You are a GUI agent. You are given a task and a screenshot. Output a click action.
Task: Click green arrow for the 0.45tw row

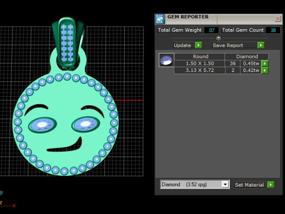point(265,64)
